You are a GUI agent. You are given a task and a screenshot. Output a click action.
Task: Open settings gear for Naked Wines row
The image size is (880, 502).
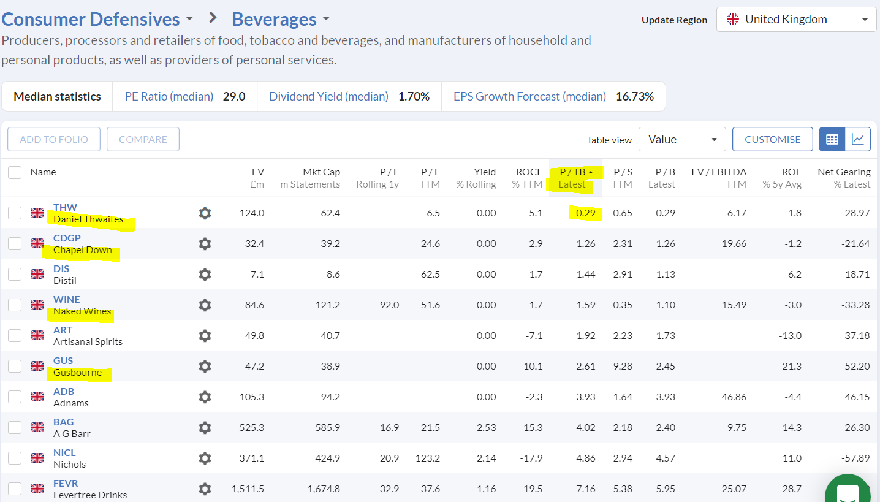click(x=205, y=305)
